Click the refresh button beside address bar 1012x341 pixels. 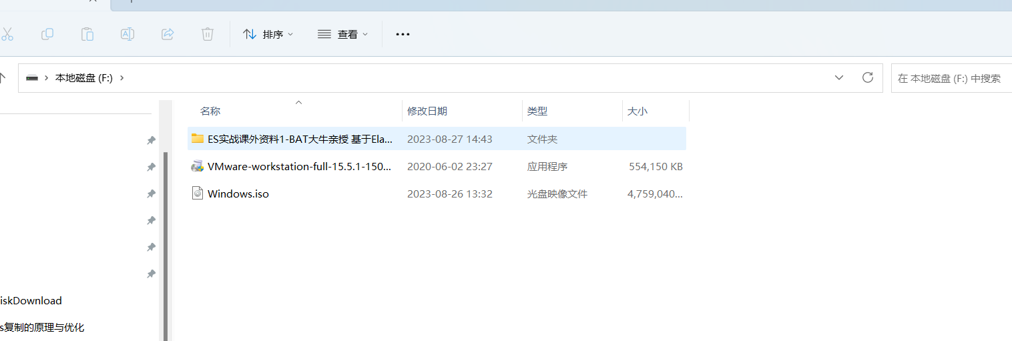(868, 77)
